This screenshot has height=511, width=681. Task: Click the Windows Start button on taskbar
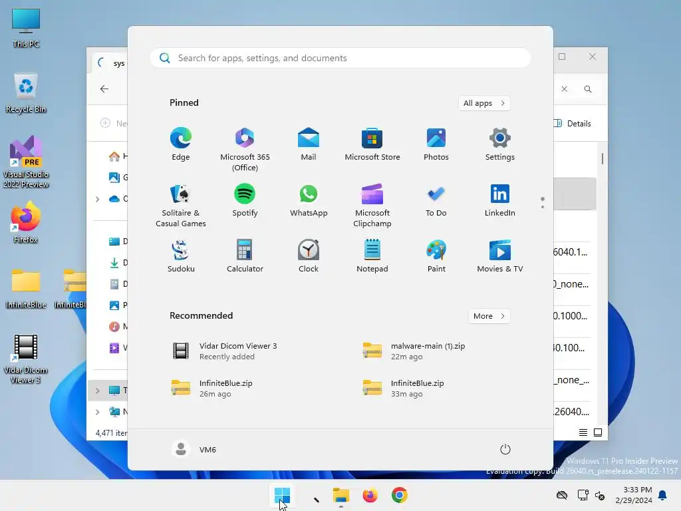(x=282, y=495)
